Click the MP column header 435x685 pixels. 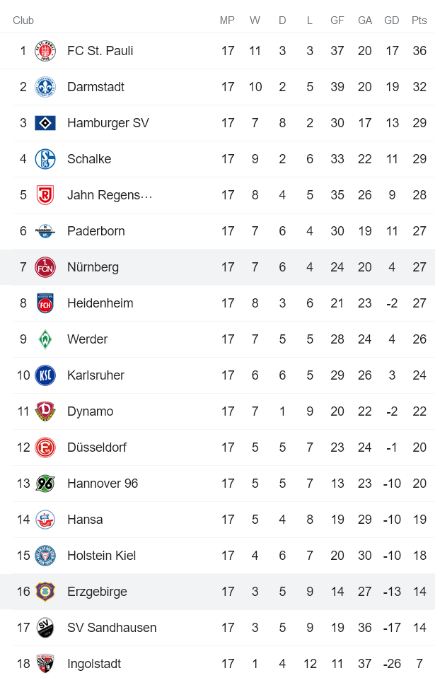[227, 21]
